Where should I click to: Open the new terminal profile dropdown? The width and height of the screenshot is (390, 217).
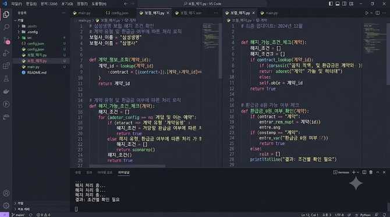tap(358, 172)
